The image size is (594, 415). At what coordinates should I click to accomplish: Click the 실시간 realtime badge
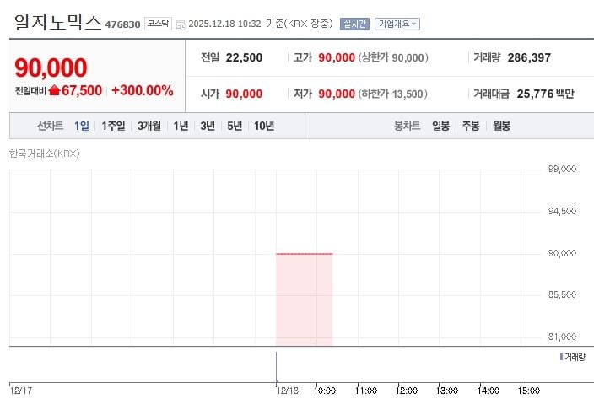click(354, 24)
